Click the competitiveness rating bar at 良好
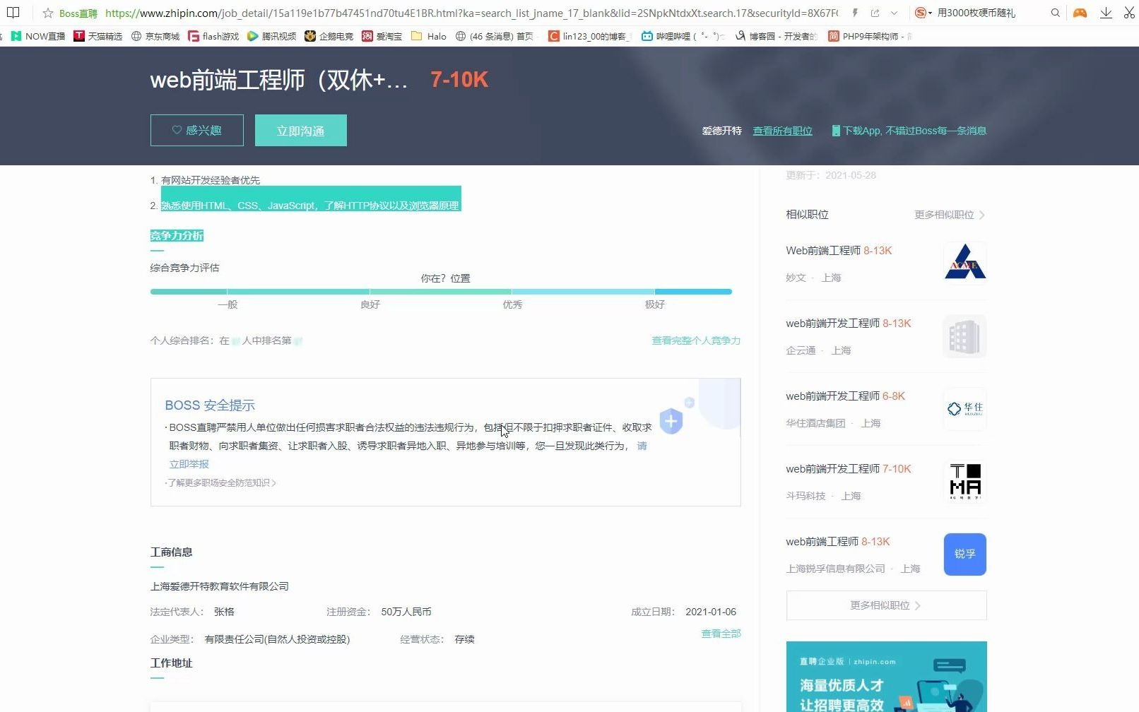1139x712 pixels. tap(370, 292)
